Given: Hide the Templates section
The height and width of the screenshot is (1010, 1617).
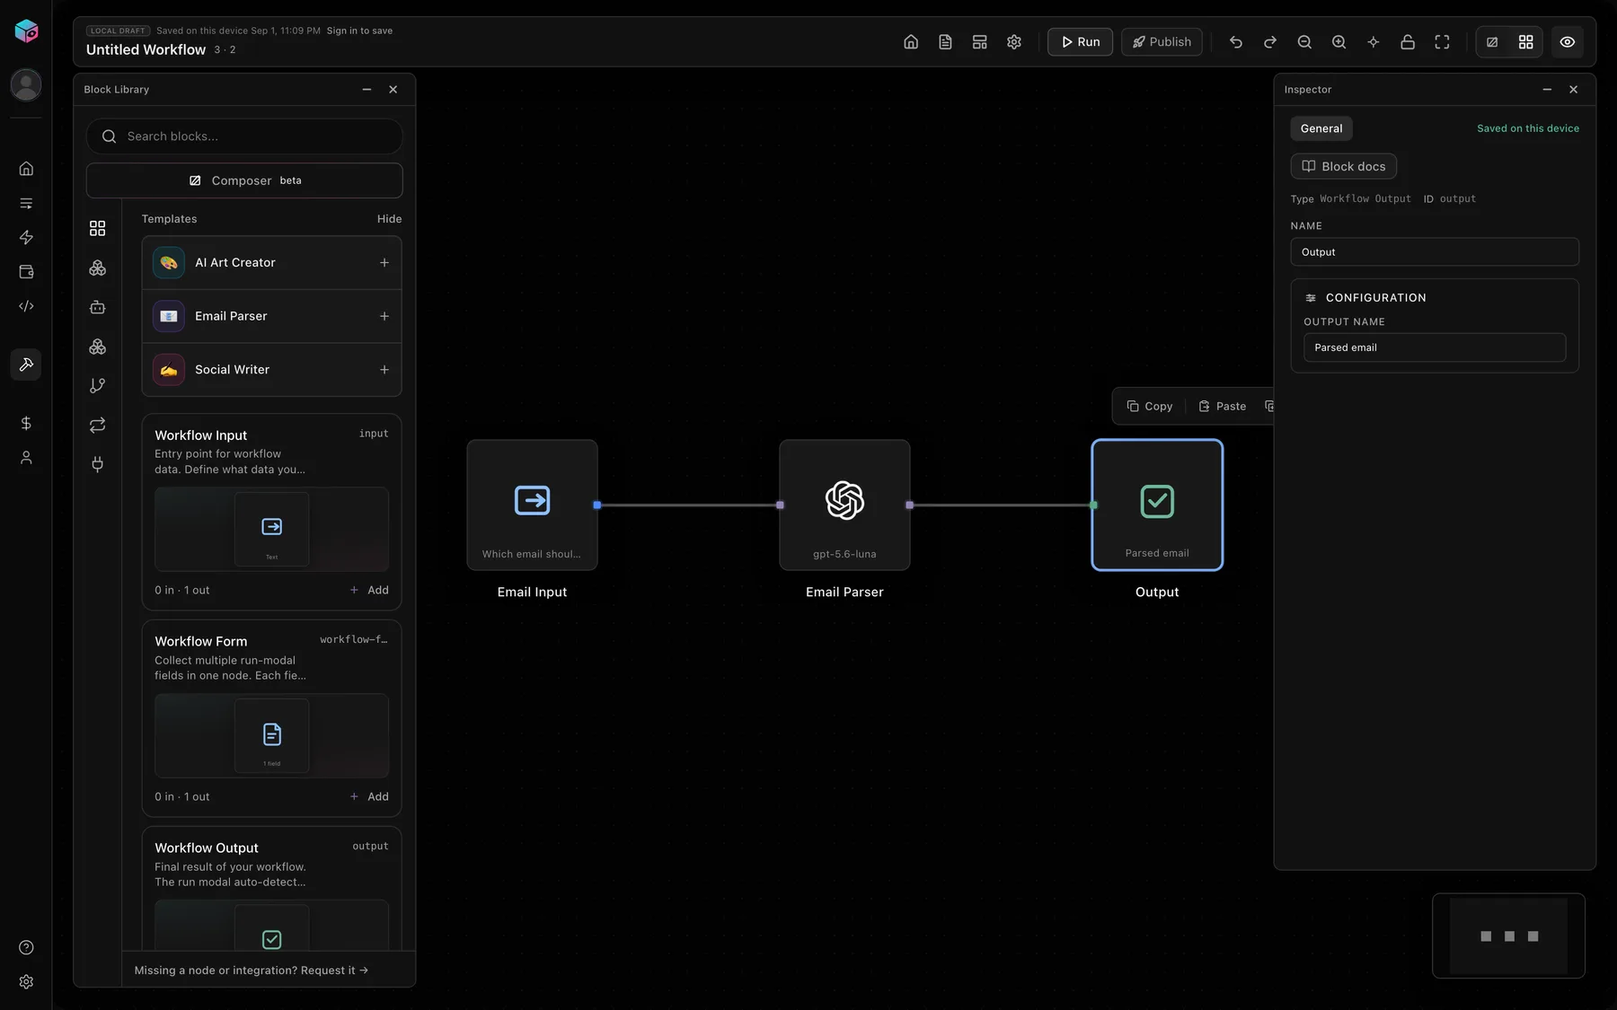Looking at the screenshot, I should [x=389, y=219].
